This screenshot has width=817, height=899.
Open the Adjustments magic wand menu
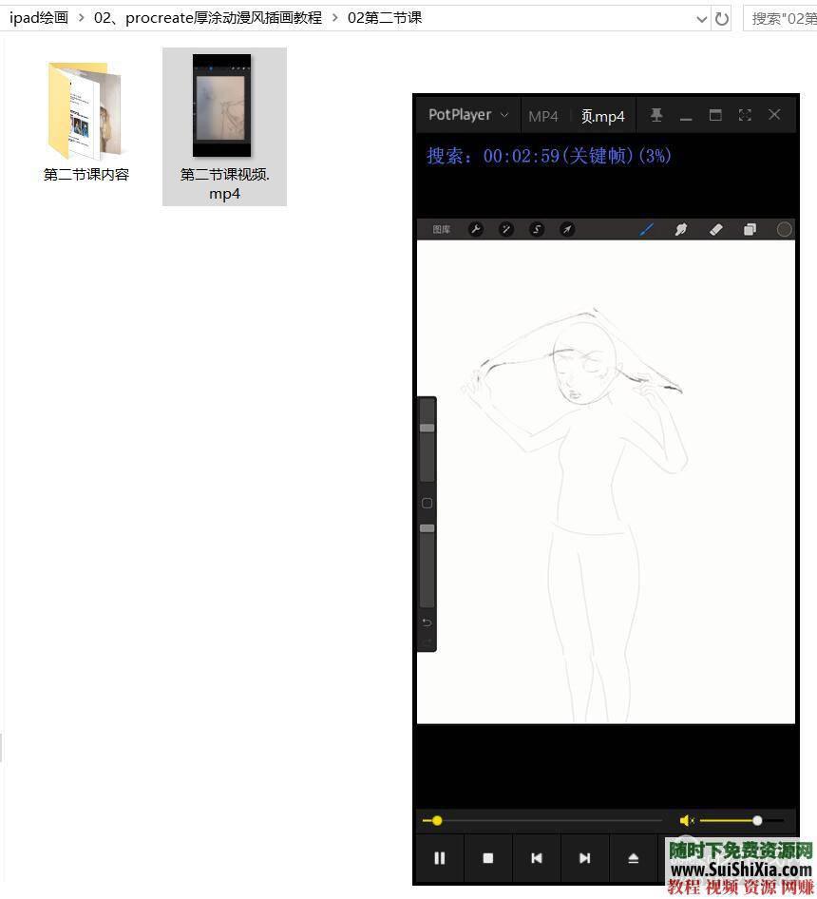[506, 229]
